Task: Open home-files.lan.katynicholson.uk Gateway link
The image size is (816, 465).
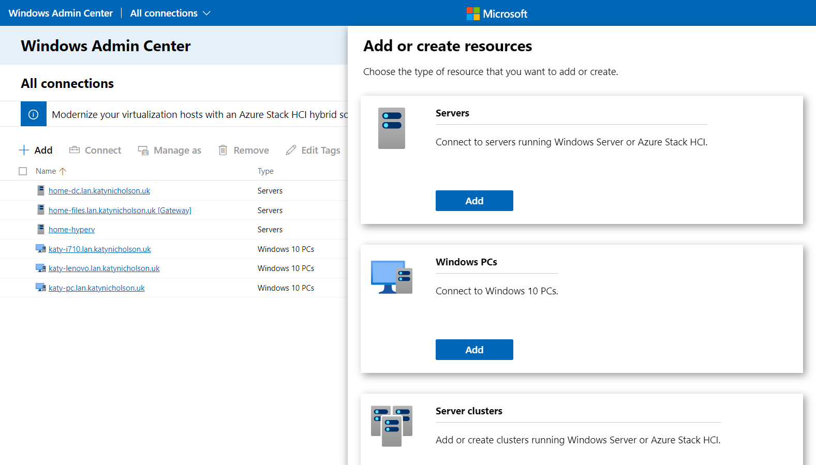Action: point(120,211)
